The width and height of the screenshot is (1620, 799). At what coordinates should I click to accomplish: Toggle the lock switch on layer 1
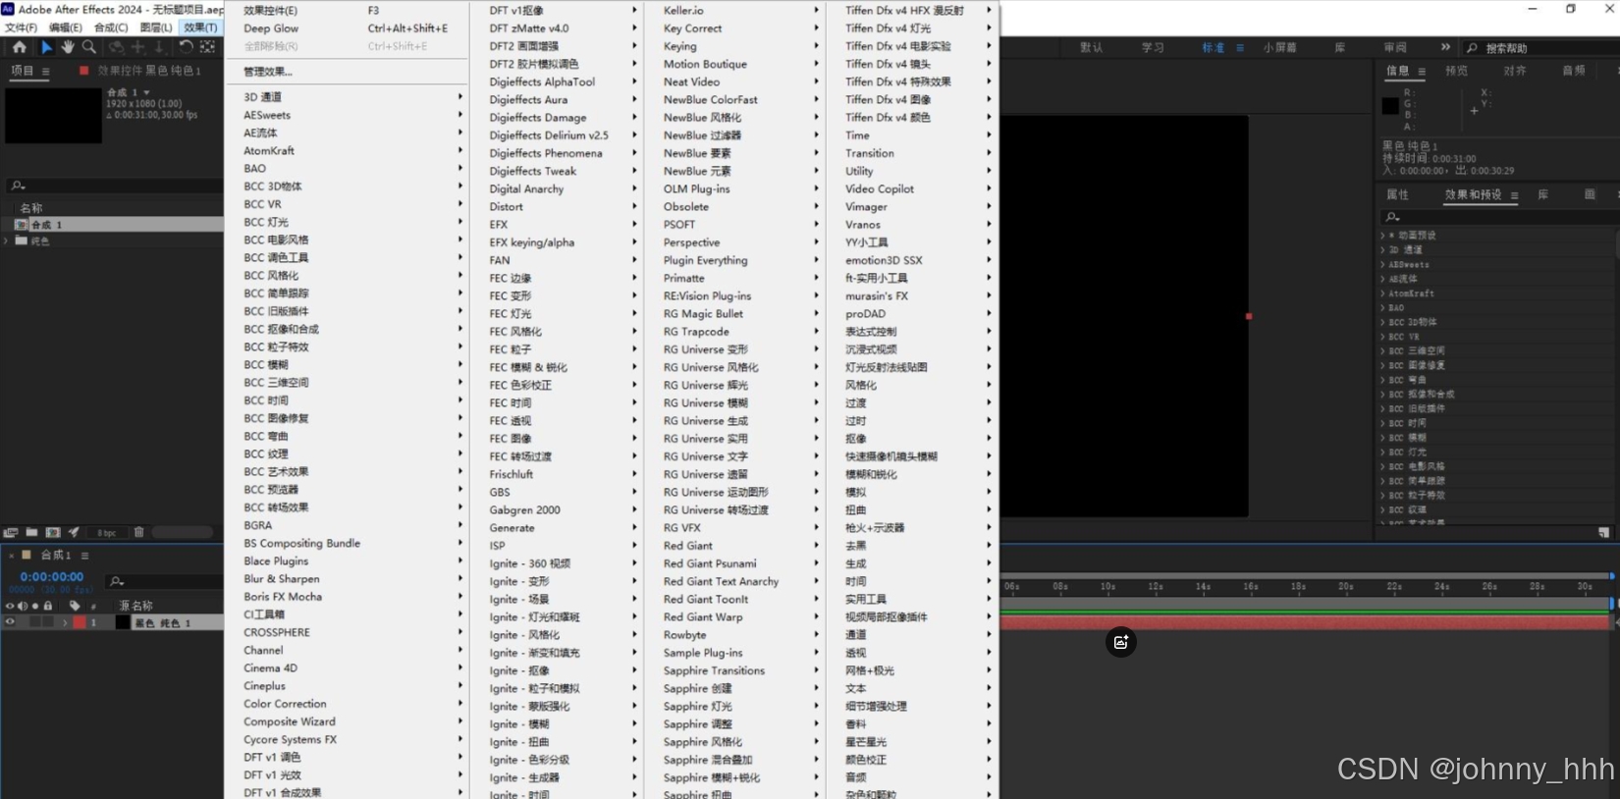47,622
